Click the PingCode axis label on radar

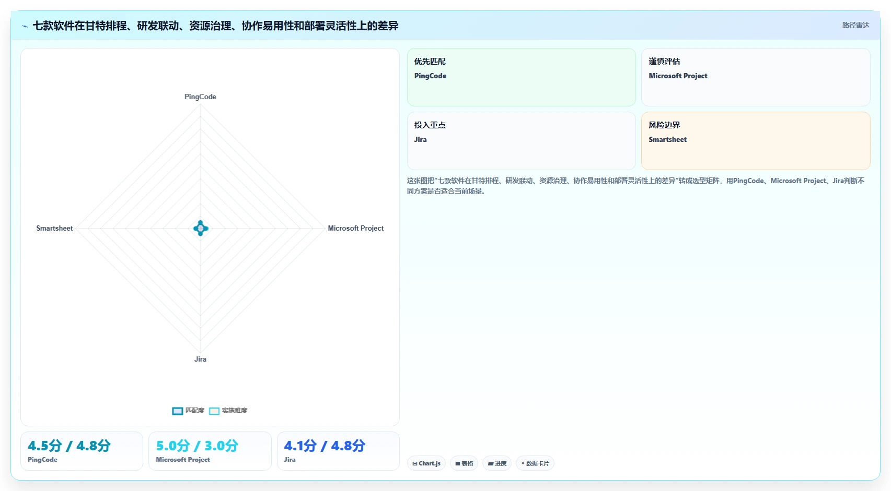point(200,97)
